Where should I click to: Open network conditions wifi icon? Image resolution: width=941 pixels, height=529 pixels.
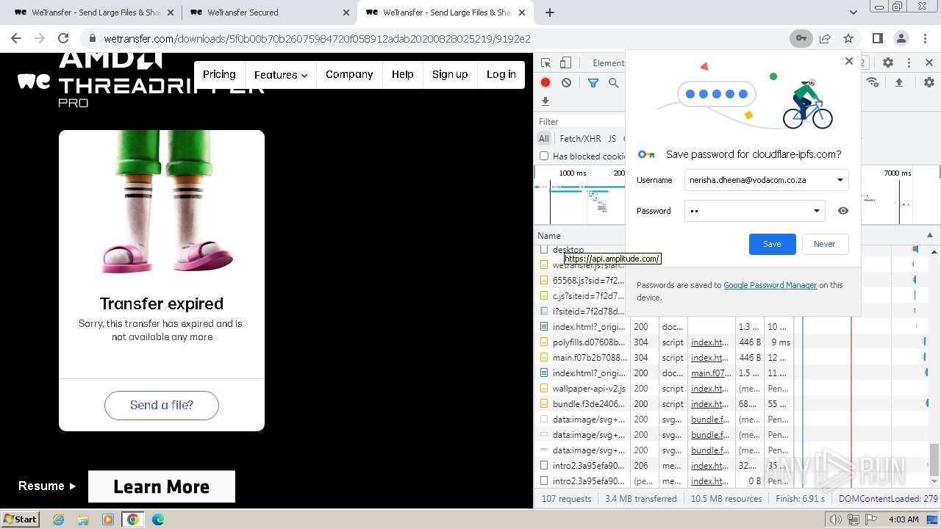click(x=873, y=83)
